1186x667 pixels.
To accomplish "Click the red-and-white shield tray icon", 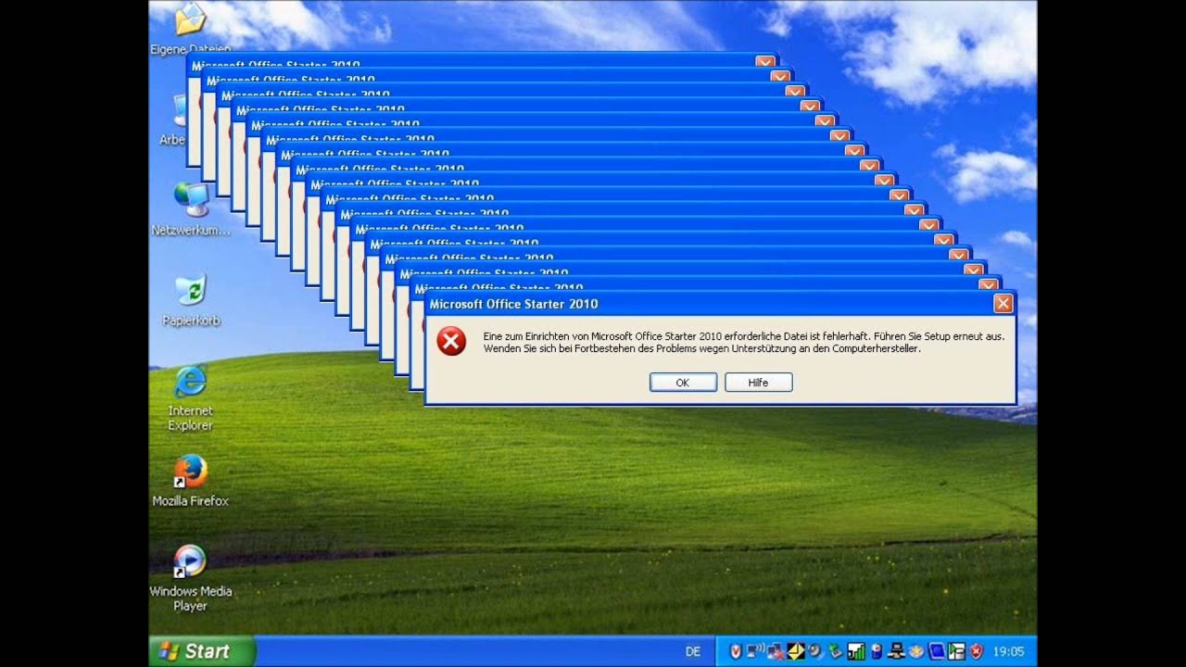I will click(736, 651).
